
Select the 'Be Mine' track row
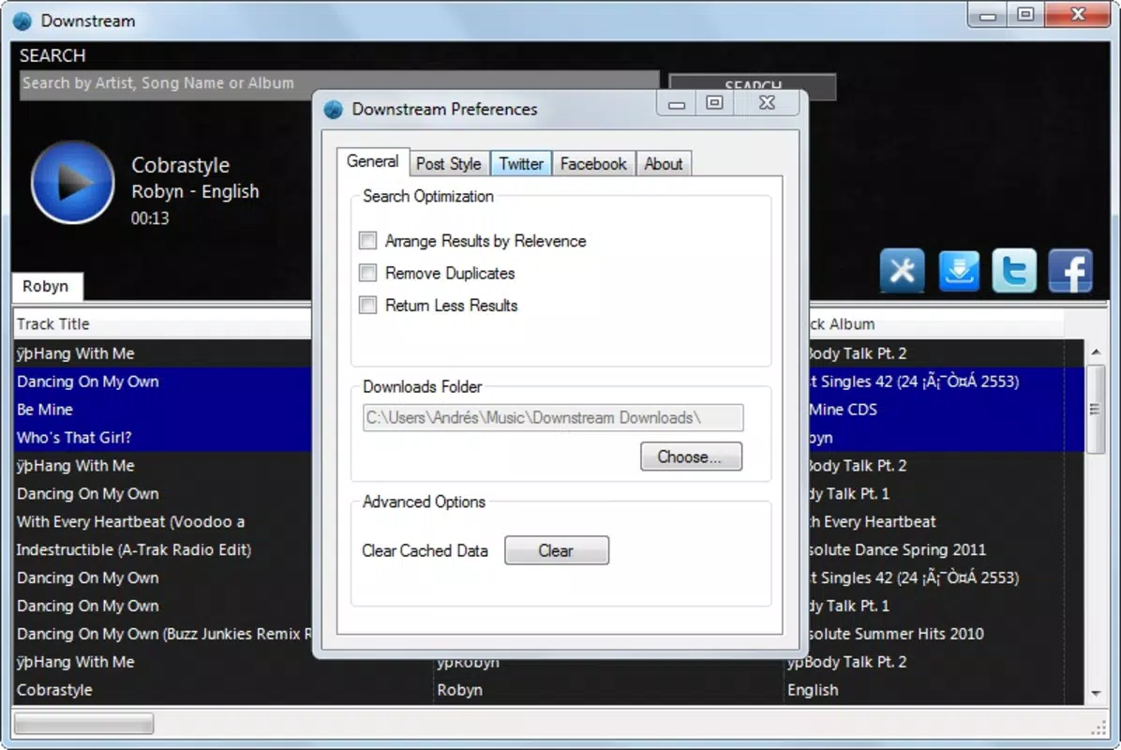163,409
